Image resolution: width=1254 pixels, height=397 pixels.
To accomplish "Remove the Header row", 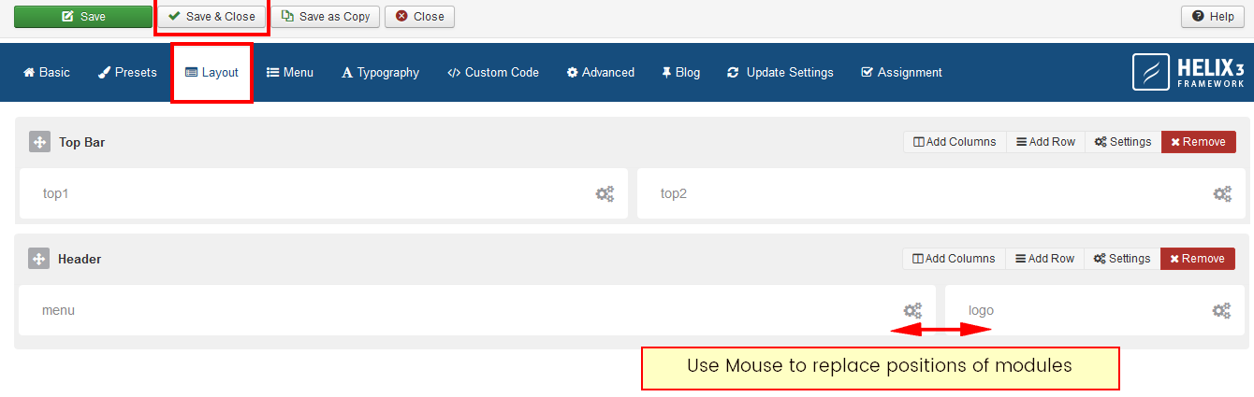I will (x=1198, y=259).
